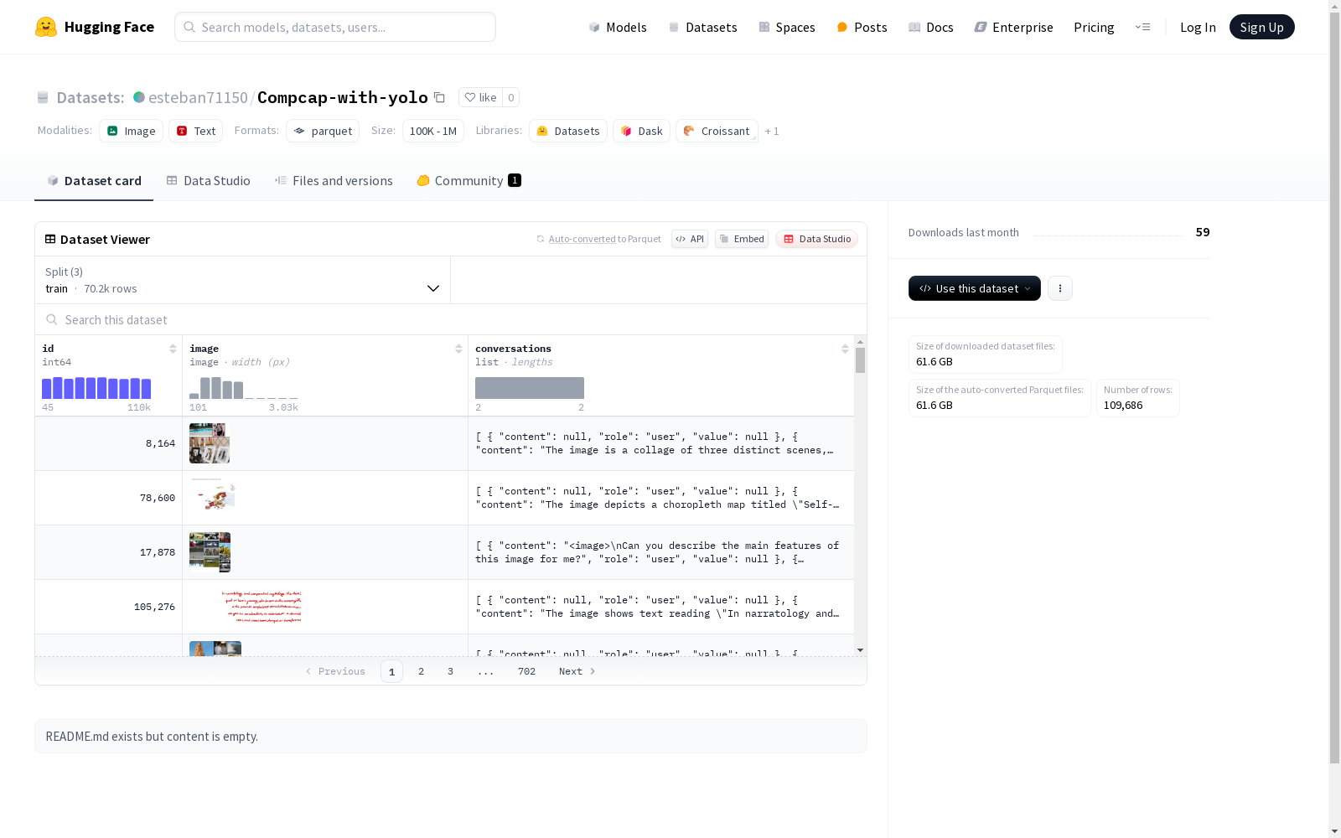
Task: Click the like count 0
Action: tap(511, 97)
